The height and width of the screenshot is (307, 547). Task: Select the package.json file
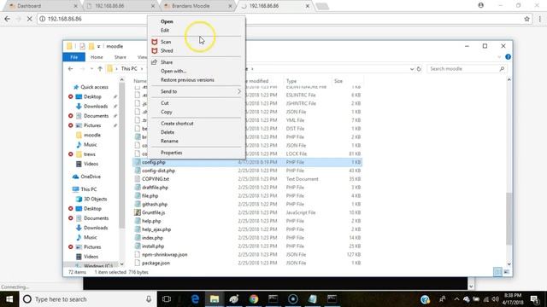tap(156, 264)
